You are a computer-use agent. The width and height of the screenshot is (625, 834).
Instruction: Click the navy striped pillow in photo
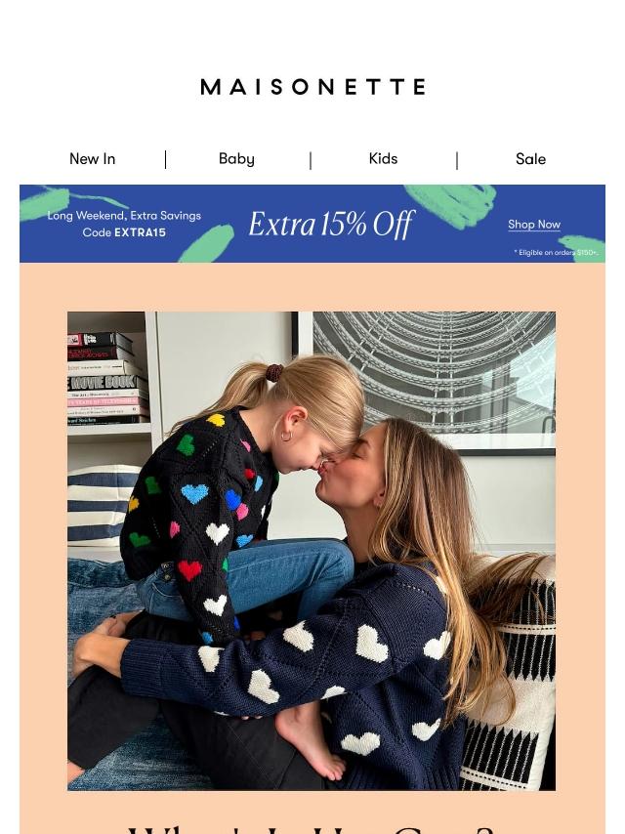(x=101, y=505)
